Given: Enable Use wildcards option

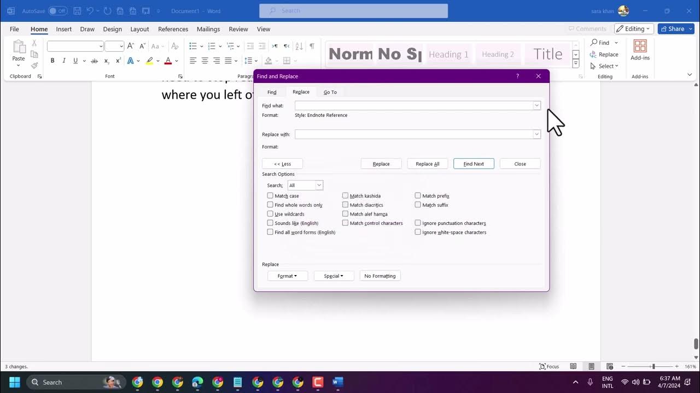Looking at the screenshot, I should pyautogui.click(x=270, y=214).
